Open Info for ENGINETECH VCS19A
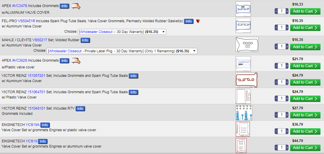Screen dimensions: 324x154 point(45,125)
